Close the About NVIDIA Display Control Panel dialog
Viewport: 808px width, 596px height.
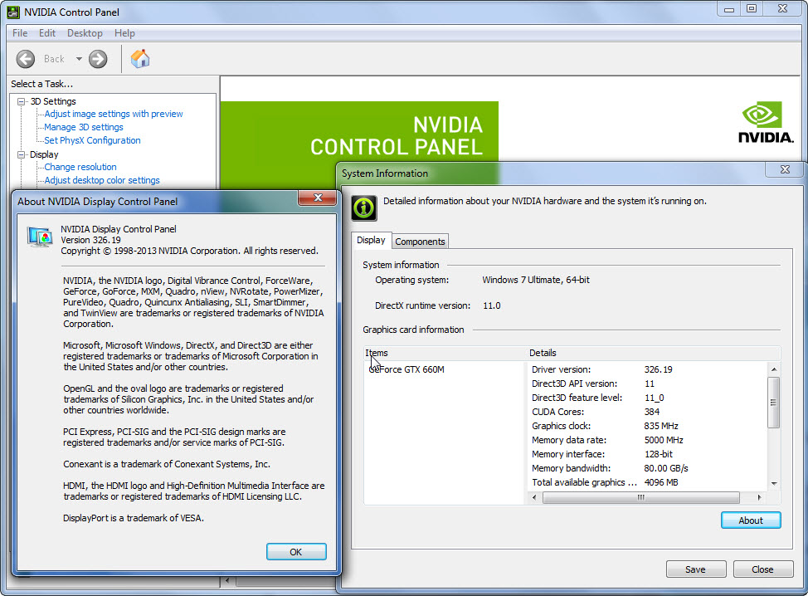(x=318, y=198)
